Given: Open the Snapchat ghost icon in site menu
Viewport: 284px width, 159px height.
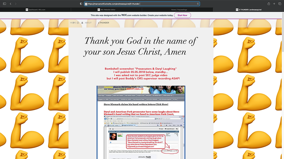Looking at the screenshot, I should [82, 23].
